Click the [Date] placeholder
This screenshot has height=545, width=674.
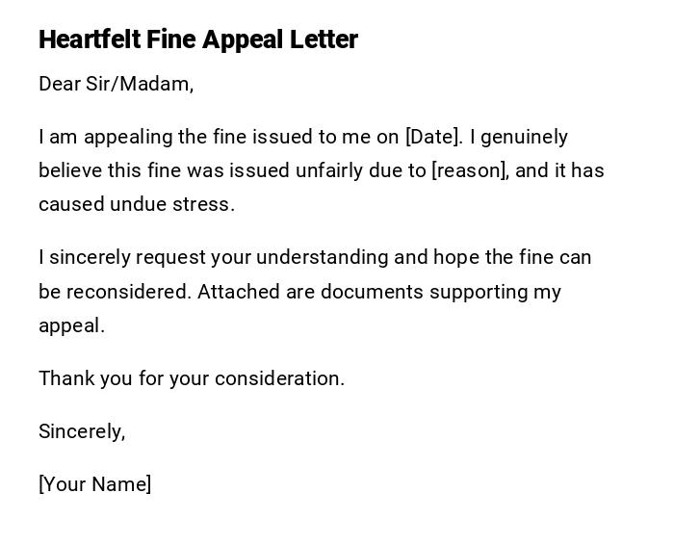433,137
